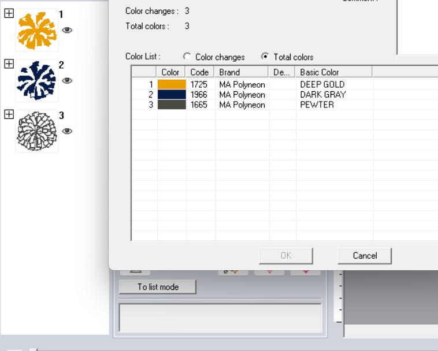The height and width of the screenshot is (351, 438).
Task: Expand color block 1 in sequence list
Action: click(9, 13)
